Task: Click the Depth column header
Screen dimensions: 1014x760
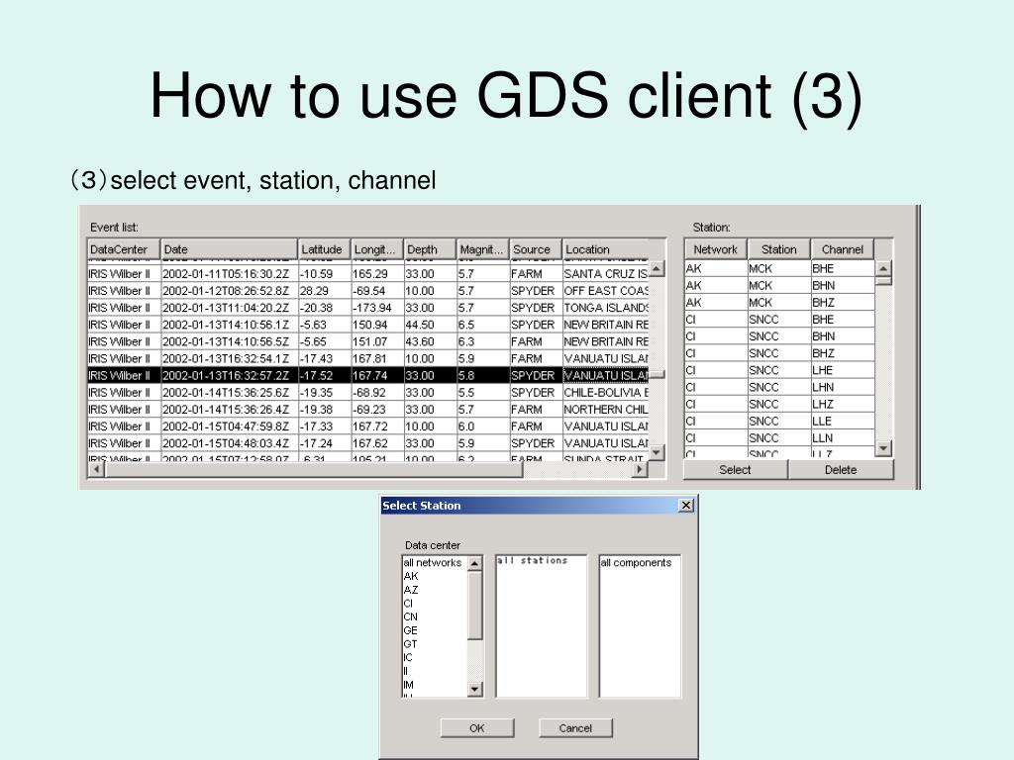Action: (x=430, y=249)
